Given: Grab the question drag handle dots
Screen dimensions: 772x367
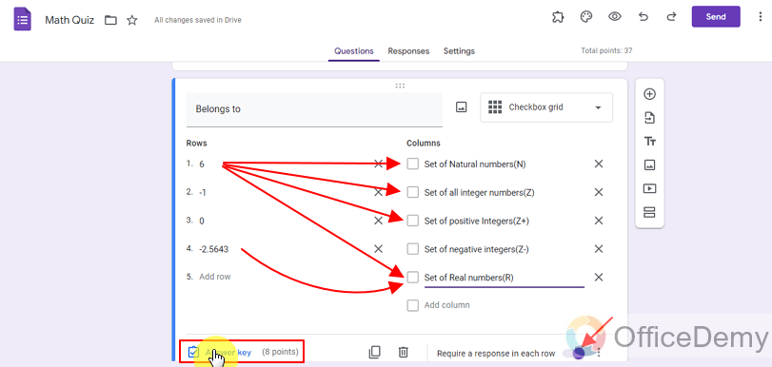Looking at the screenshot, I should [400, 86].
